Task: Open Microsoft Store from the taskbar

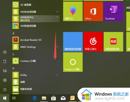Action: (x=54, y=98)
